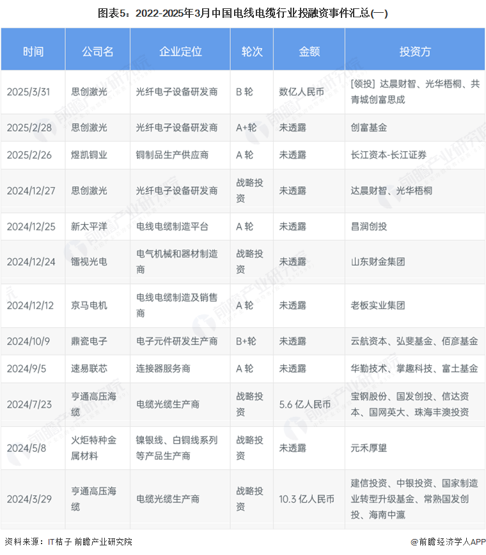Click company name 镭视光电
Viewport: 486px width, 555px height.
point(89,262)
